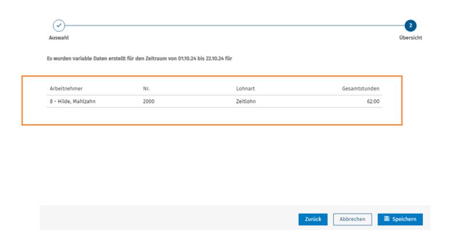Click the Arbeitnehmer column header
459x242 pixels.
(66, 89)
